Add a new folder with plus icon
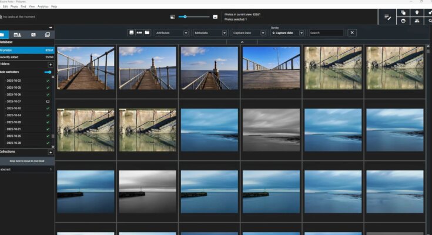The image size is (432, 235). [x=51, y=64]
